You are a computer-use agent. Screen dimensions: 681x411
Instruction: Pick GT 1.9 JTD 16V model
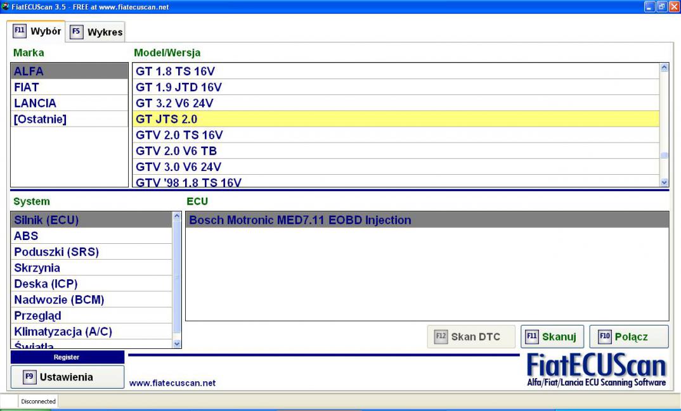point(396,87)
